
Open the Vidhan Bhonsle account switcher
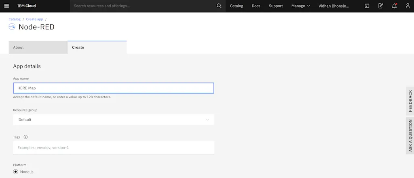coord(334,6)
